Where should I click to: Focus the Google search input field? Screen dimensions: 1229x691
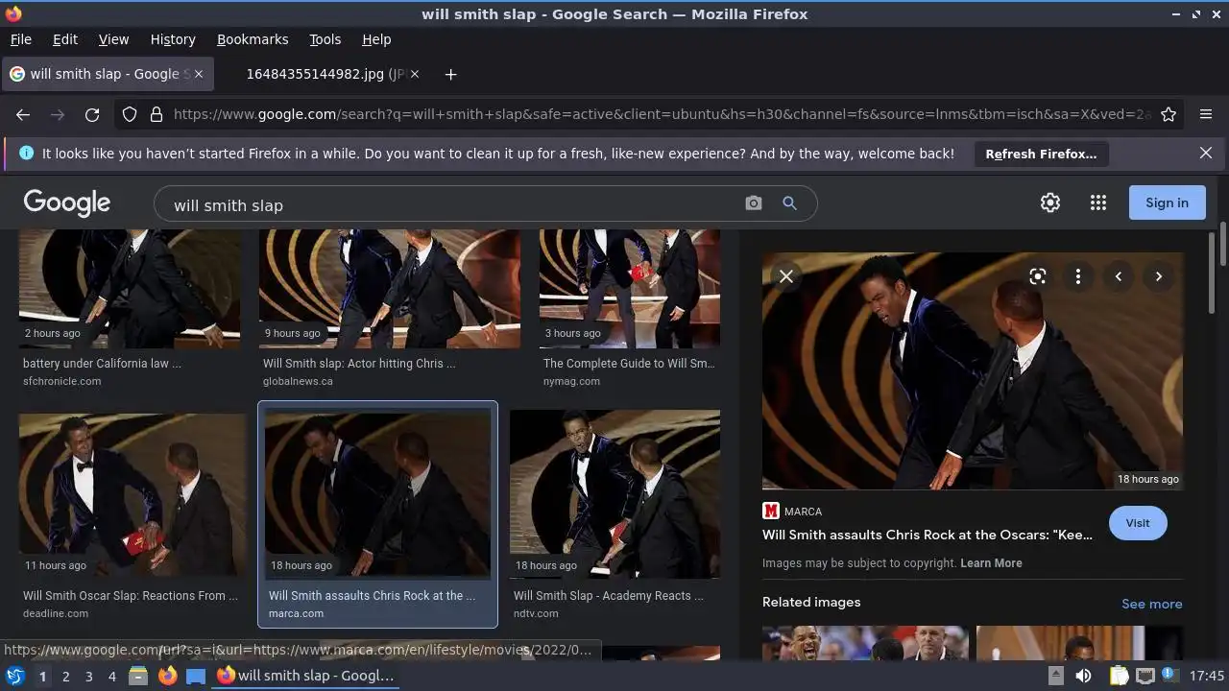tap(451, 204)
